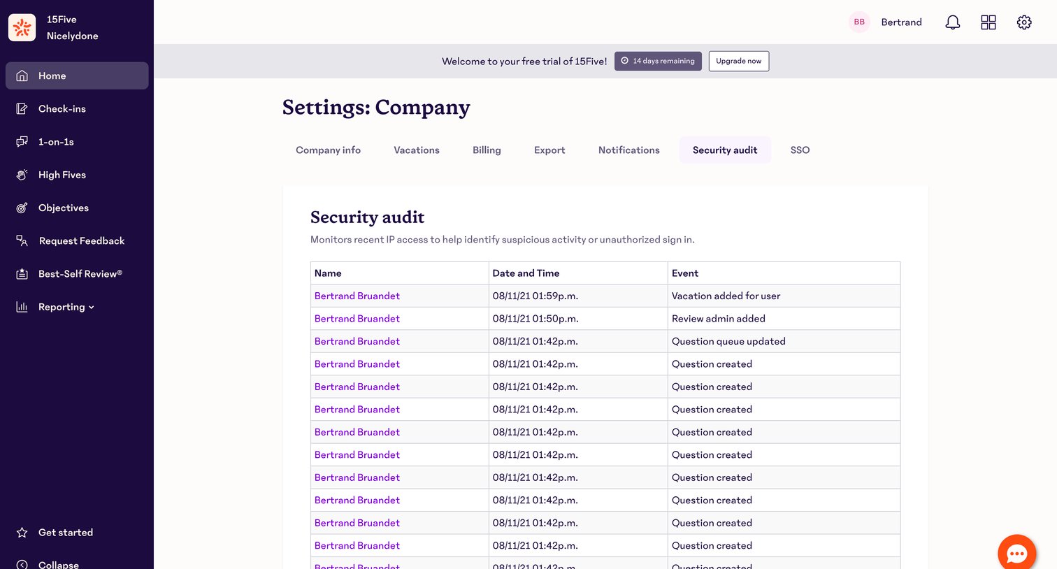Open Request Feedback in the sidebar
Viewport: 1057px width, 569px height.
pyautogui.click(x=77, y=240)
